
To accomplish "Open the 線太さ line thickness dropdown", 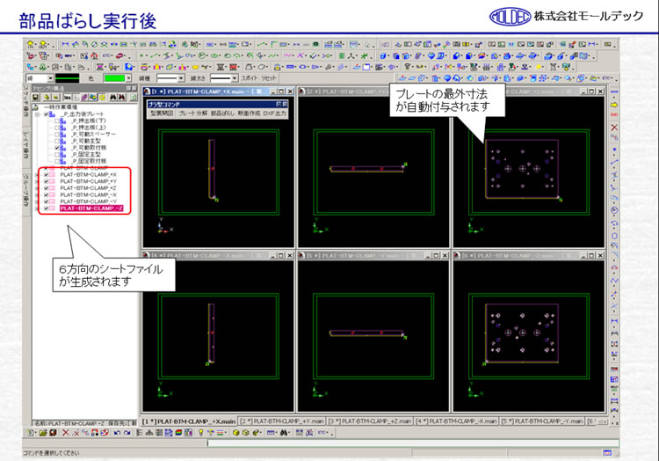I will (x=223, y=78).
